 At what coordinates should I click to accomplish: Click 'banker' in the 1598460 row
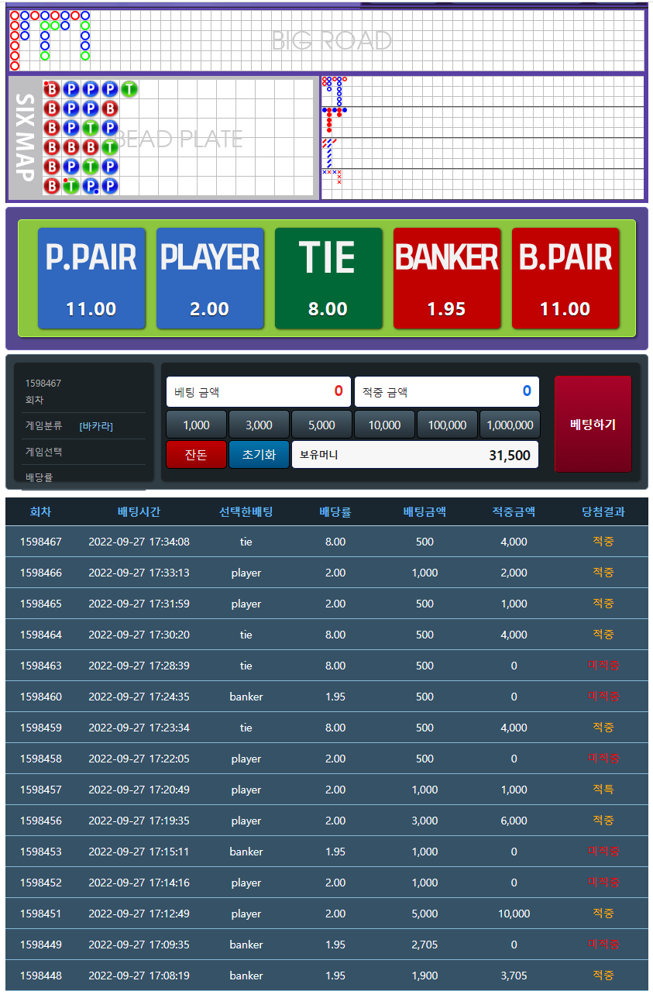click(x=246, y=697)
